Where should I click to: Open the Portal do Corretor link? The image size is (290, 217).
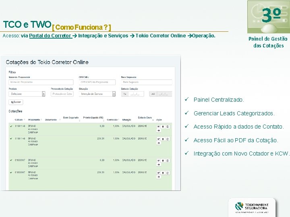(50, 36)
